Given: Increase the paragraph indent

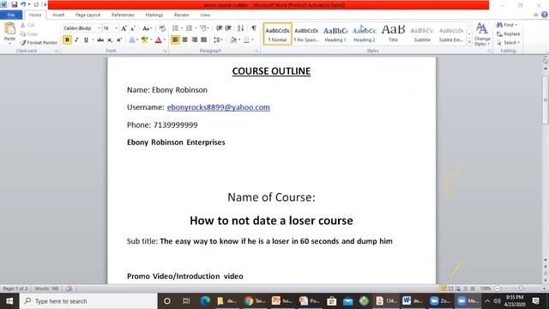Looking at the screenshot, I should point(228,28).
